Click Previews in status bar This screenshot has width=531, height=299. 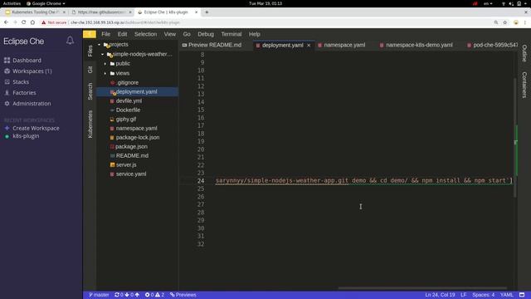pos(183,295)
